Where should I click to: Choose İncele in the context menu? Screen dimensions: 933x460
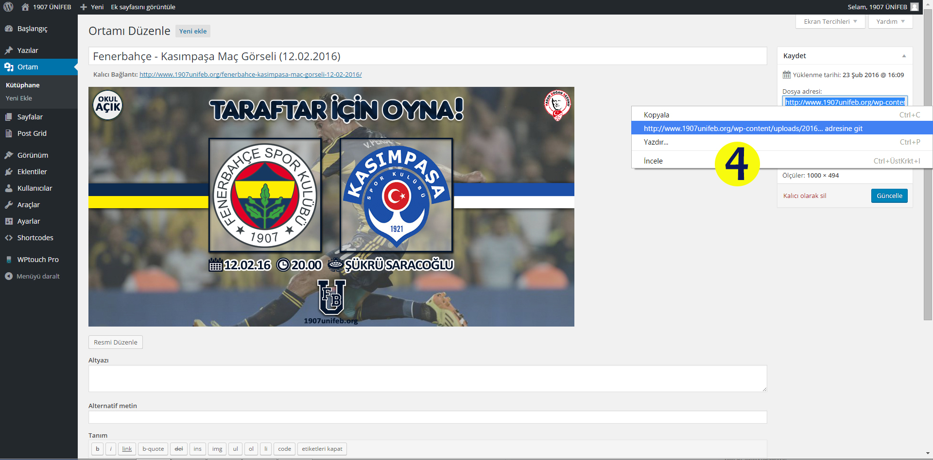pos(653,161)
